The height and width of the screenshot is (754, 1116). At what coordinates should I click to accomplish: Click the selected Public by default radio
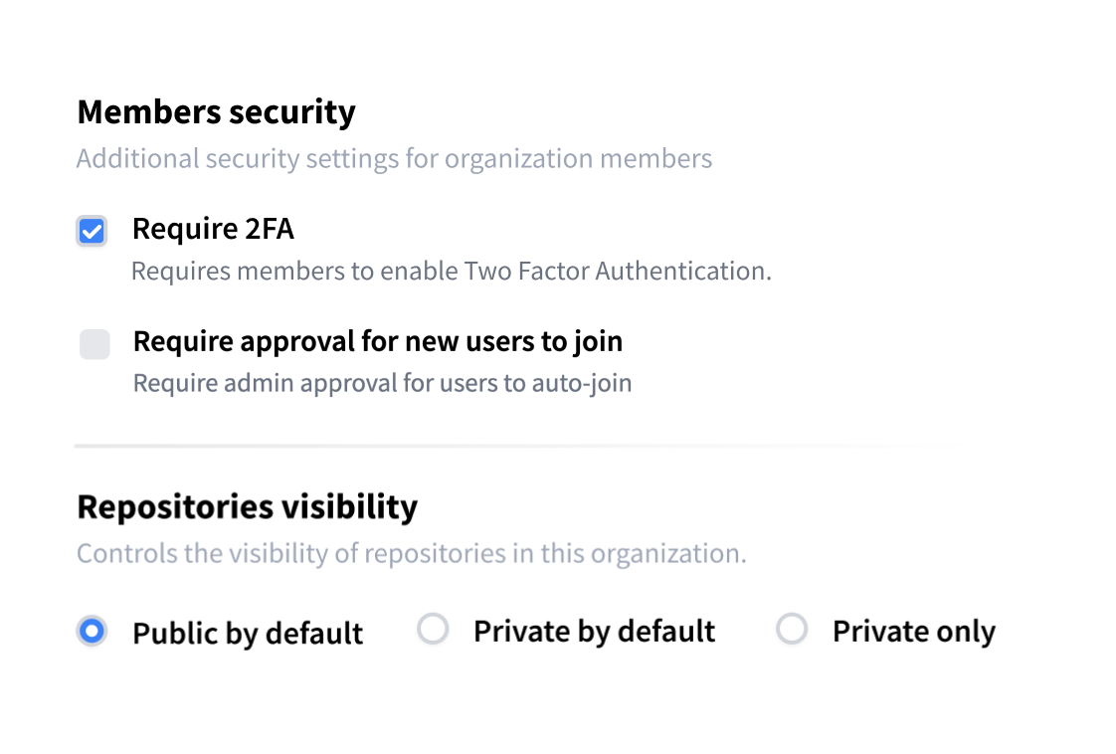(x=92, y=631)
